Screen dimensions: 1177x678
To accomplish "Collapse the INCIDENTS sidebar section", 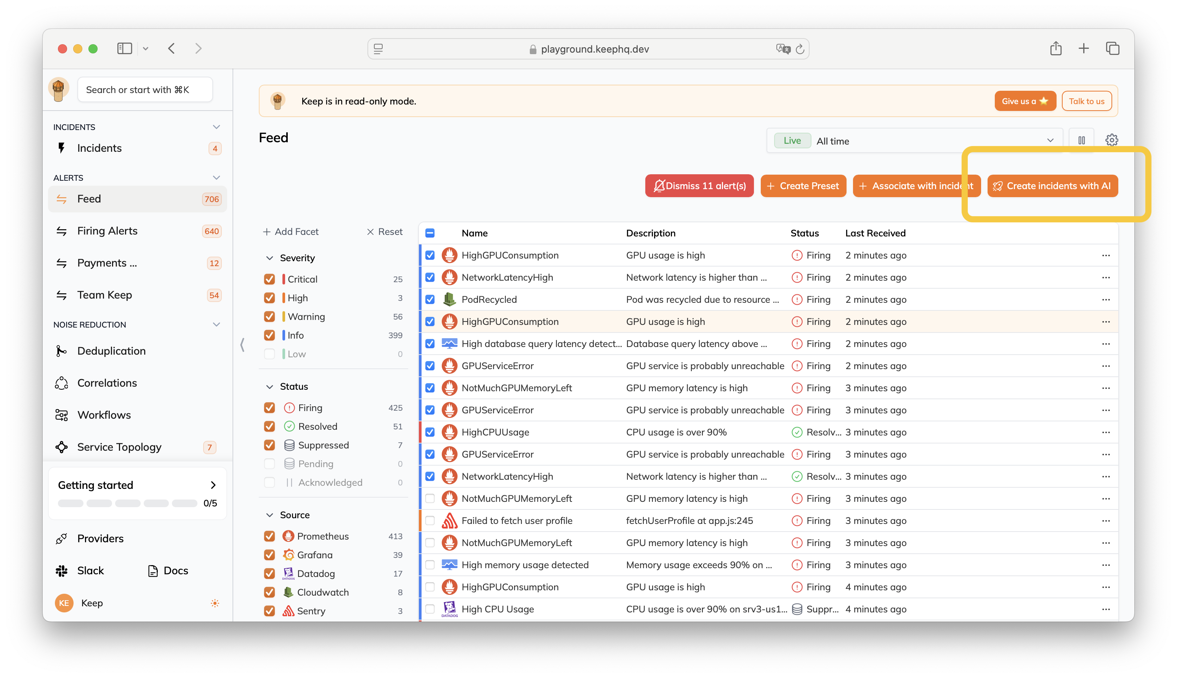I will pyautogui.click(x=216, y=127).
